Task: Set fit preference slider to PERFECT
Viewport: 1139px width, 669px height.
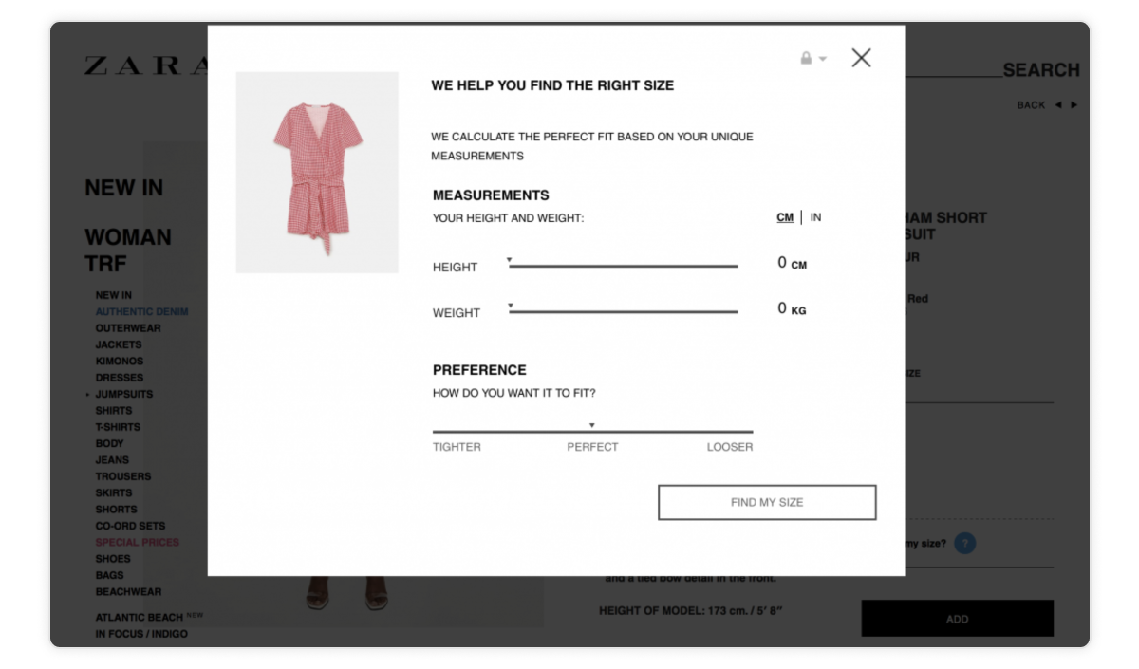Action: click(x=592, y=426)
